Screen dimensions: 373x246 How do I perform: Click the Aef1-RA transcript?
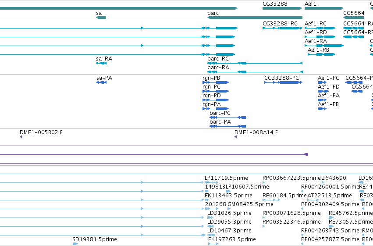coord(324,46)
